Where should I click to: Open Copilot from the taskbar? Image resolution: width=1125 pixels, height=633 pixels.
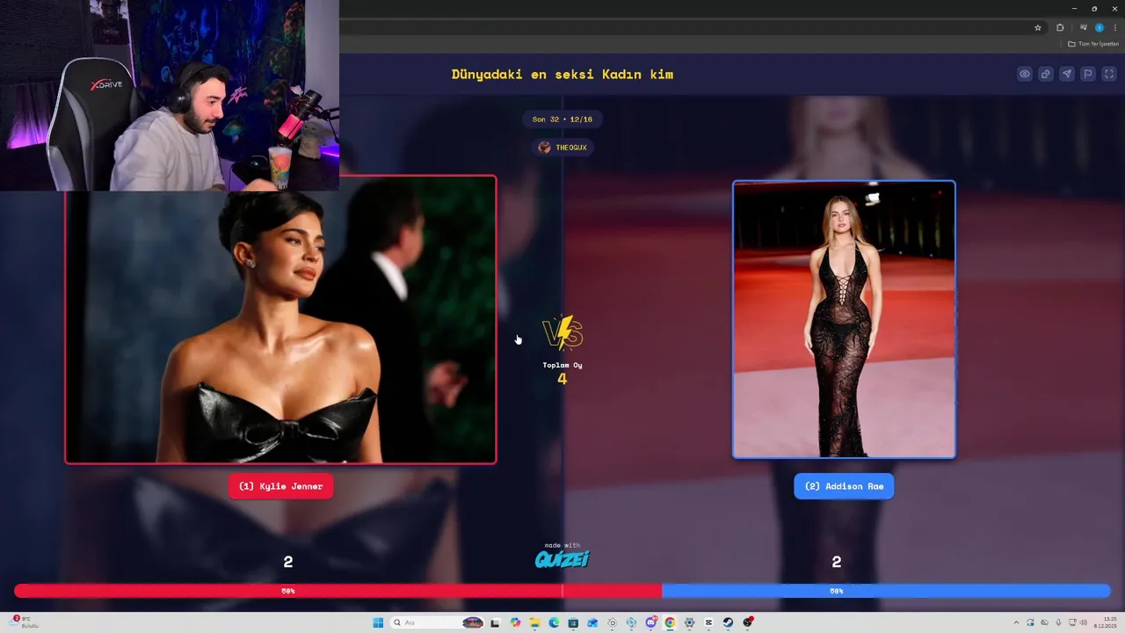[x=515, y=622]
